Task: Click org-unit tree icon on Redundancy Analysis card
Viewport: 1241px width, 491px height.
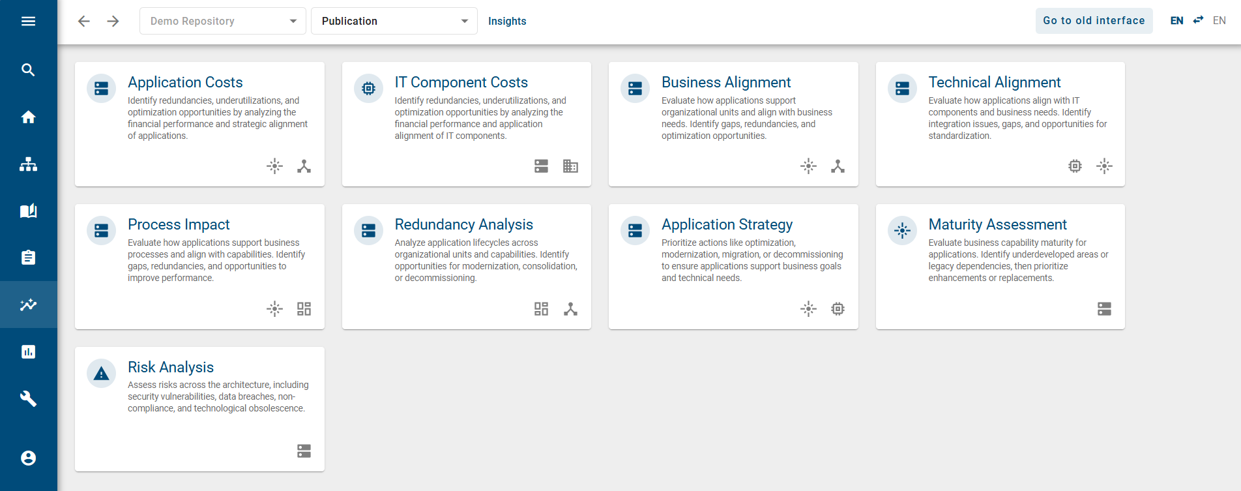Action: click(x=571, y=309)
